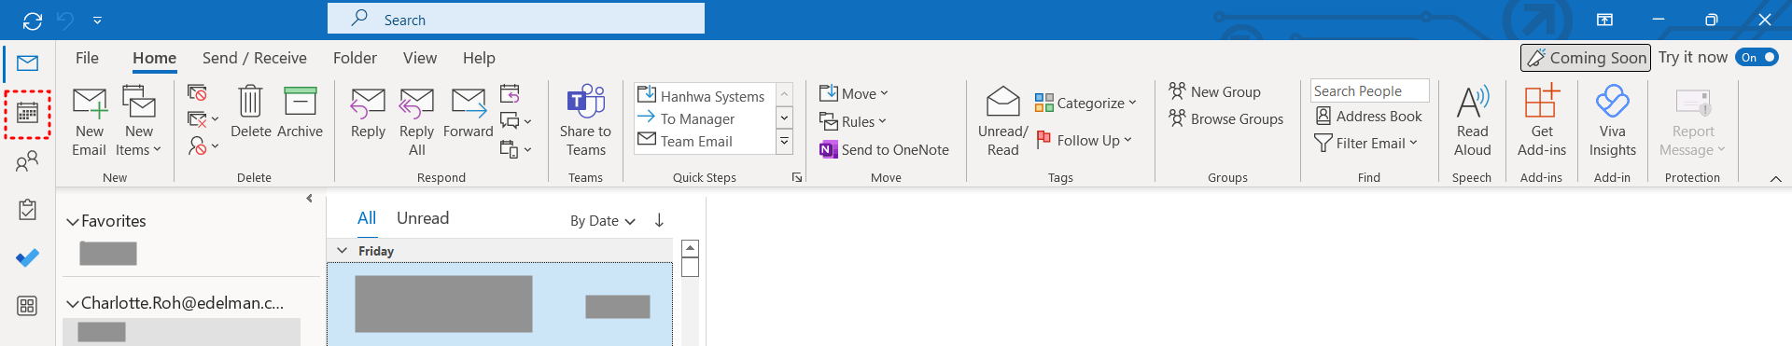1792x346 pixels.
Task: Open the Help tab
Action: click(479, 58)
